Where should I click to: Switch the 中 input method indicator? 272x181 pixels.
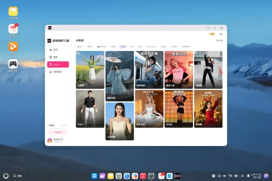pyautogui.click(x=214, y=176)
